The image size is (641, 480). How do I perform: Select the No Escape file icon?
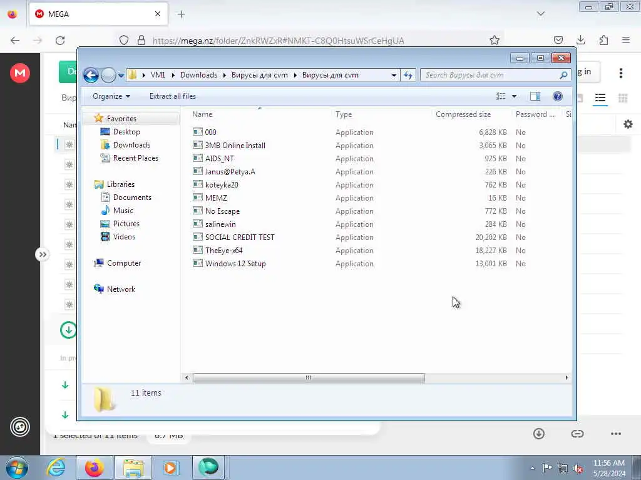tap(198, 211)
